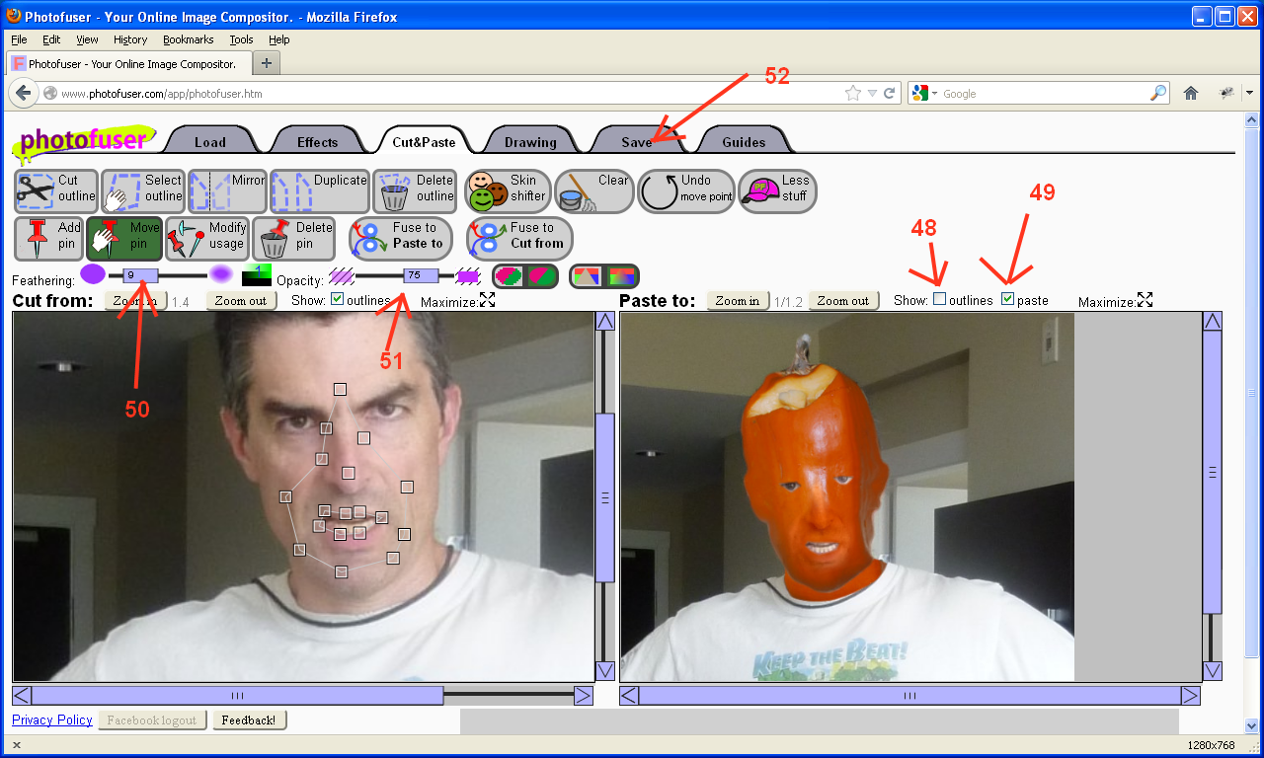
Task: Zoom out on Paste to image
Action: pos(843,300)
